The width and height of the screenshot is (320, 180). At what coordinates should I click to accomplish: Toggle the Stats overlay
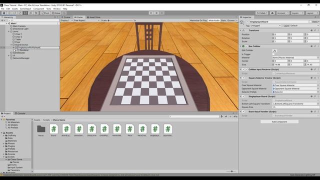click(x=223, y=20)
